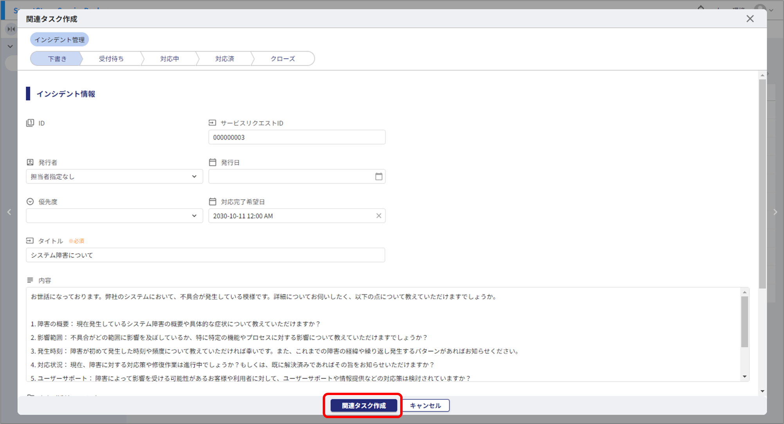The image size is (784, 424).
Task: Click the right navigation arrow at screen edge
Action: tap(775, 212)
